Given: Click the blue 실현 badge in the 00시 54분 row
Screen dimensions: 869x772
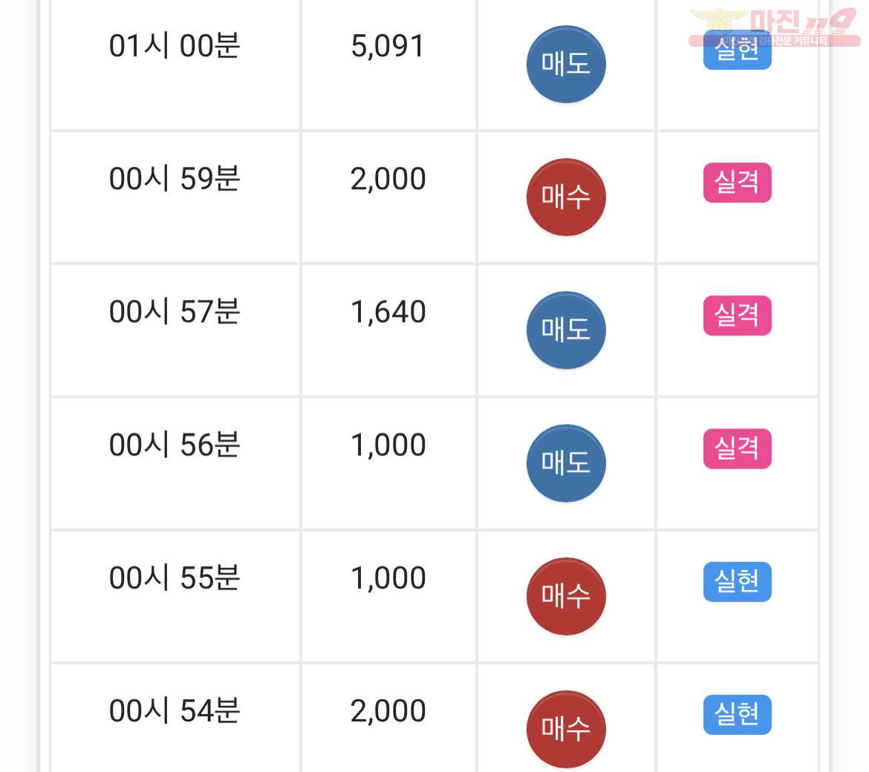Looking at the screenshot, I should pyautogui.click(x=737, y=714).
